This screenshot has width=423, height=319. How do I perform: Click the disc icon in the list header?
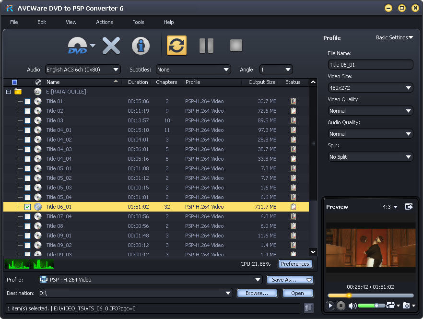(x=38, y=82)
